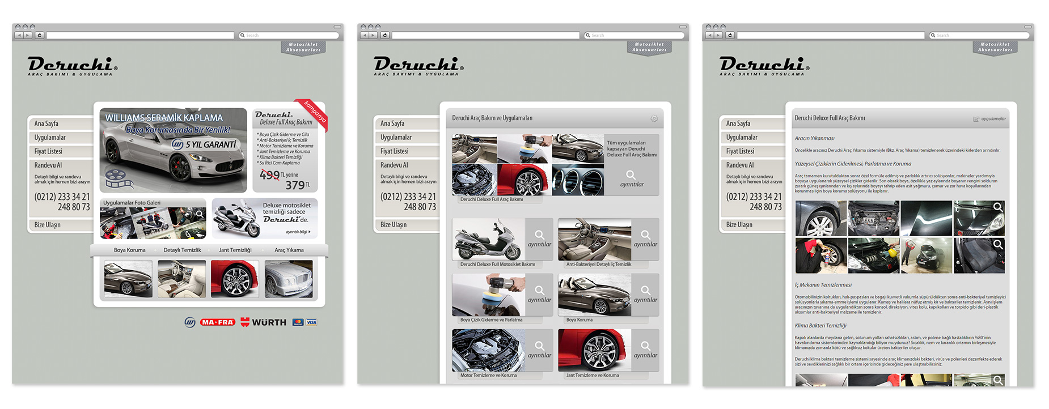
Task: Click reload in the Deruchi Araç Bakım ve Uygulamaları window
Action: (384, 35)
